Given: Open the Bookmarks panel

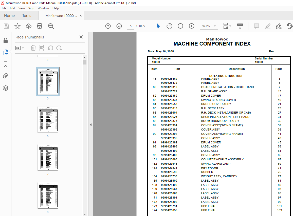Looking at the screenshot, I should click(x=6, y=64).
